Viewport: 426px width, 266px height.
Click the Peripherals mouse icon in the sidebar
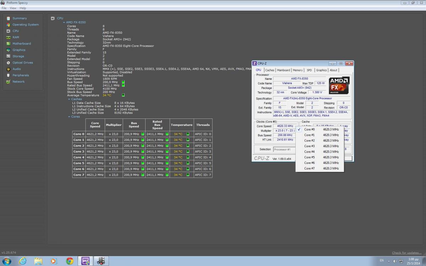click(8, 75)
